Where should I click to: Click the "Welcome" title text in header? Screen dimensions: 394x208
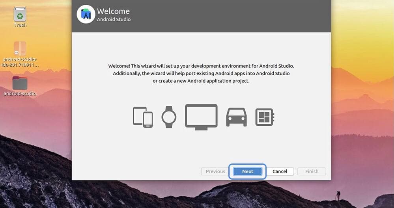pos(113,11)
